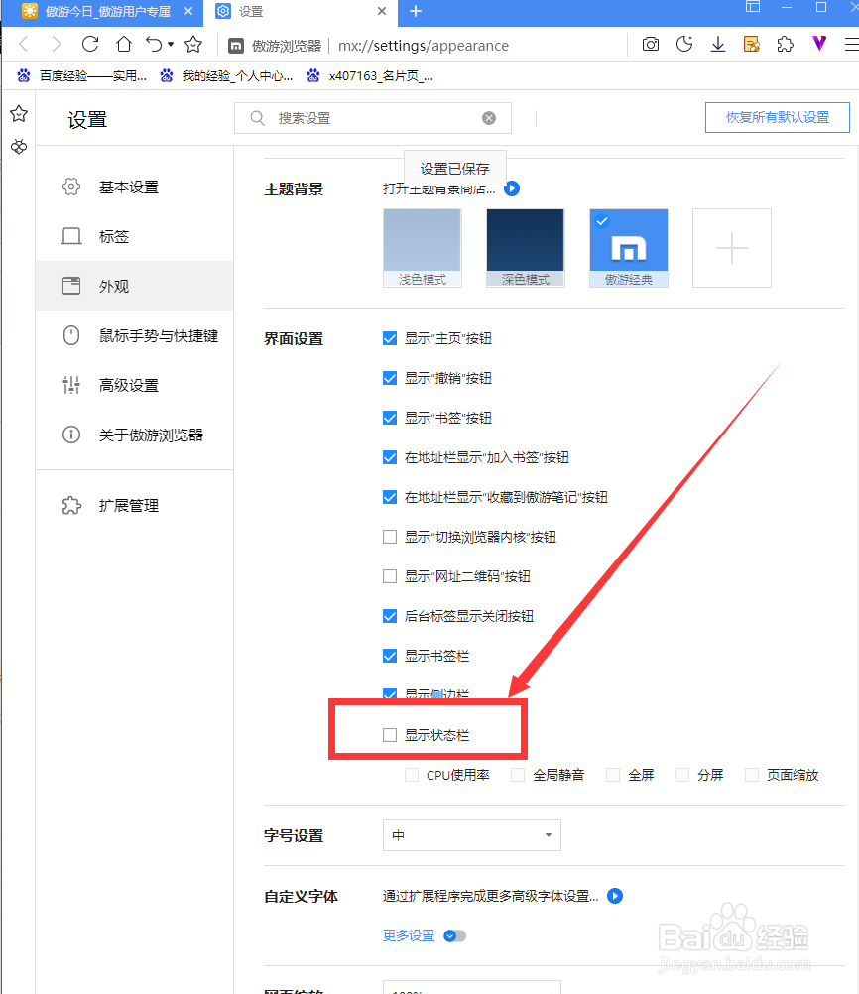Screen dimensions: 859x994
Task: Enable 显示'网址二维码'按钮 checkbox
Action: pos(390,576)
